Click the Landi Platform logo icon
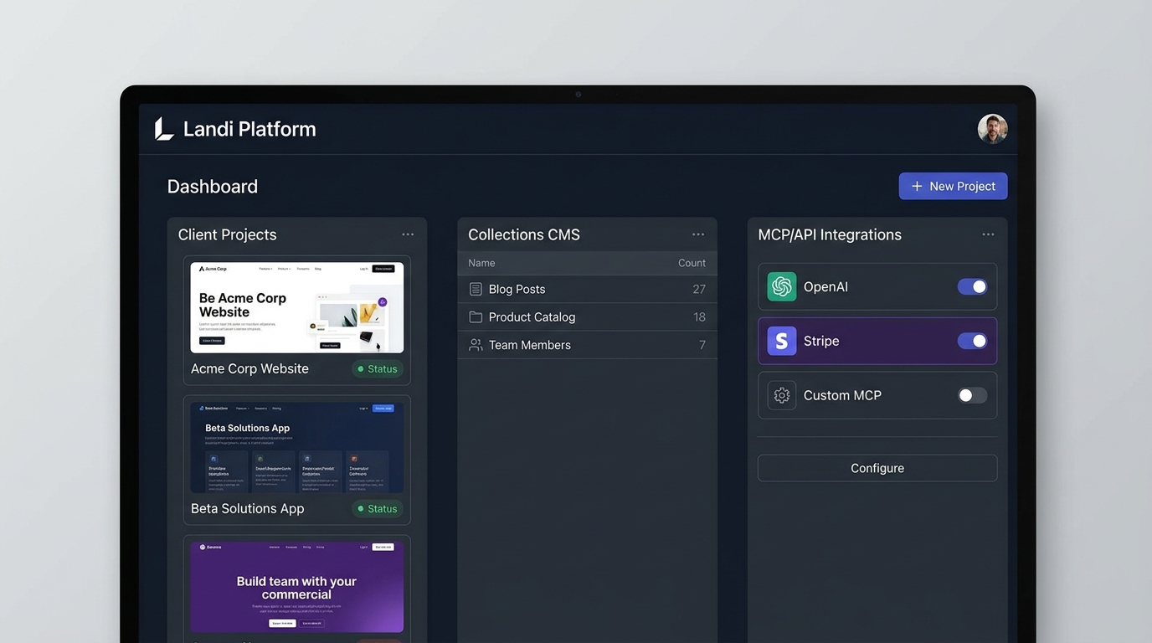Viewport: 1152px width, 643px height. 164,129
